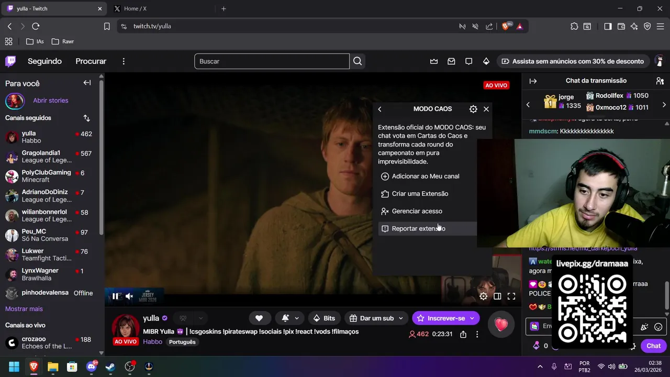Open the user profile avatar menu
The height and width of the screenshot is (377, 670).
pos(661,61)
